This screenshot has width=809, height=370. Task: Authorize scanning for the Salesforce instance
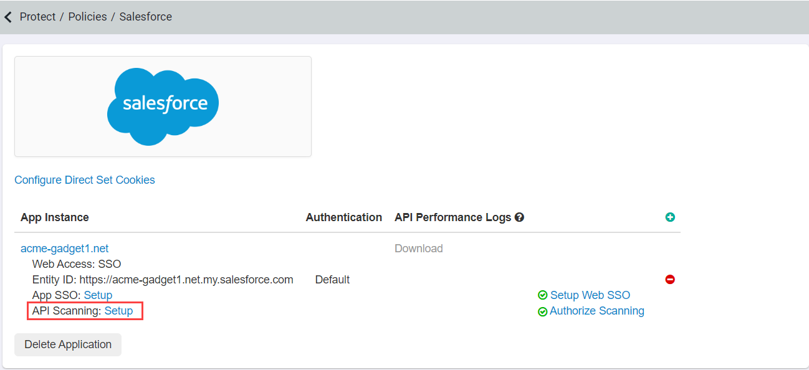[x=596, y=311]
